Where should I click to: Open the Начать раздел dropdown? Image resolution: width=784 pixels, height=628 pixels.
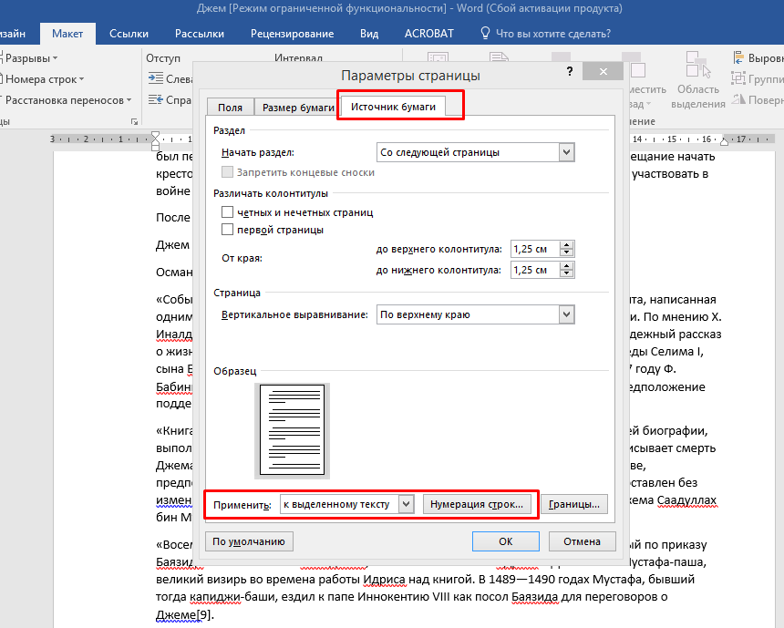[566, 152]
